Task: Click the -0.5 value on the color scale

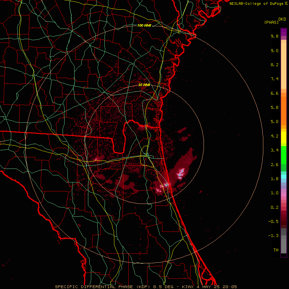Action: pyautogui.click(x=273, y=222)
